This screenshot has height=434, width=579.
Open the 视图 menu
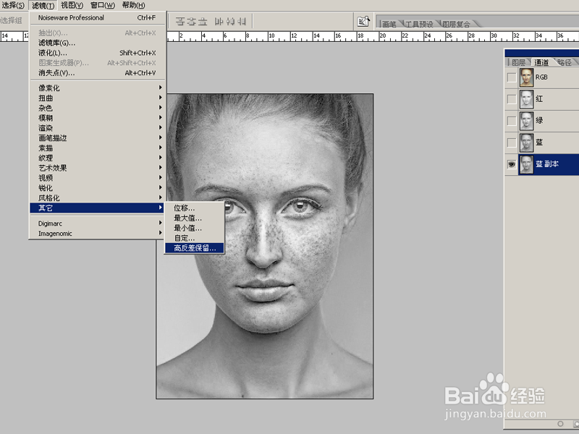tap(72, 5)
